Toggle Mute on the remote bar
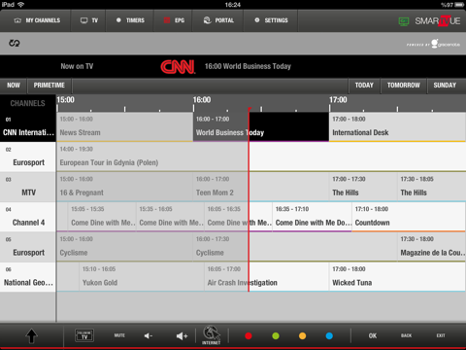Image resolution: width=466 pixels, height=350 pixels. tap(119, 335)
